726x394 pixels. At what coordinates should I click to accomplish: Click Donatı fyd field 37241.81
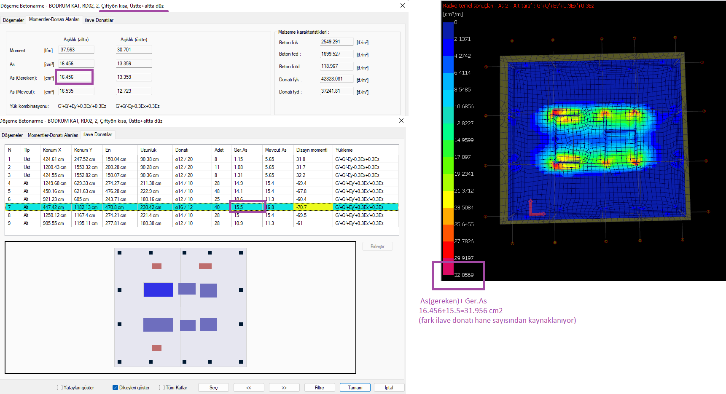coord(336,91)
